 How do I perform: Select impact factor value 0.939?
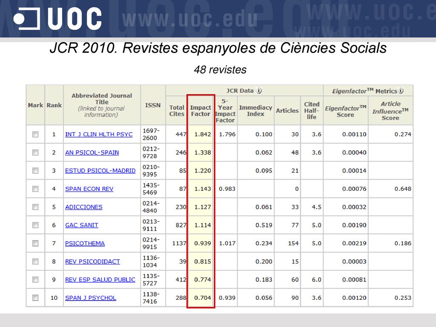202,243
